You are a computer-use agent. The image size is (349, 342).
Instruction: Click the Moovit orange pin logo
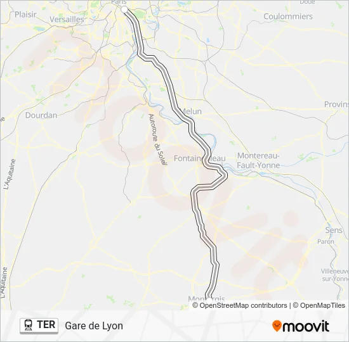tap(277, 326)
